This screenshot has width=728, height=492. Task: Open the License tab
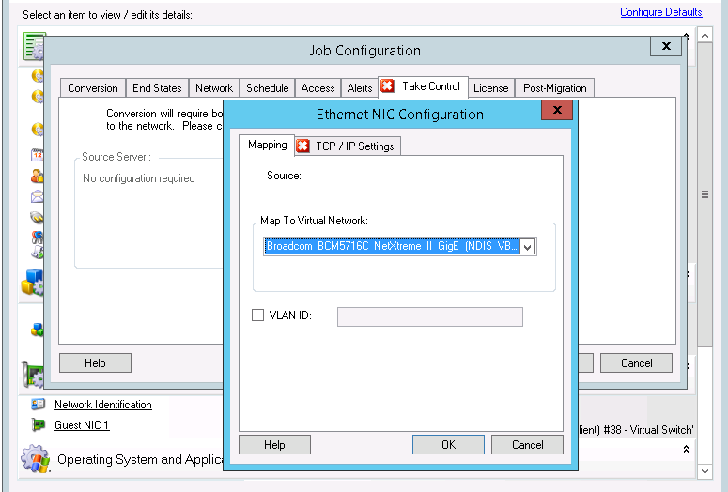point(490,88)
